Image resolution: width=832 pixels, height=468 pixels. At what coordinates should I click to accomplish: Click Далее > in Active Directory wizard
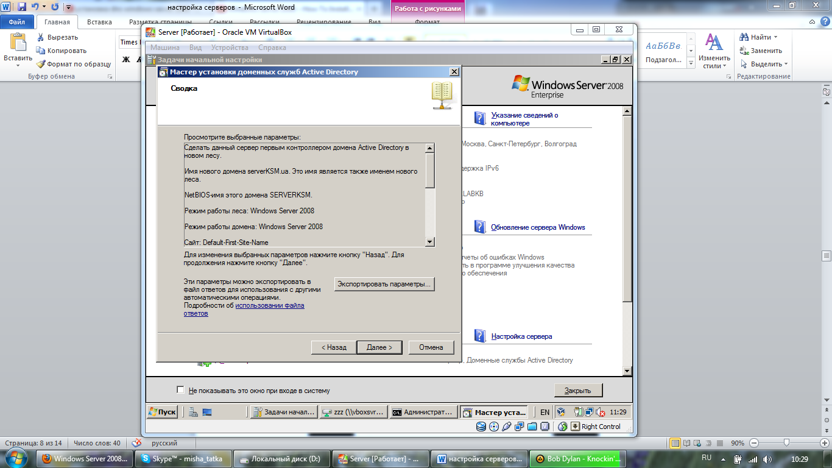tap(379, 347)
